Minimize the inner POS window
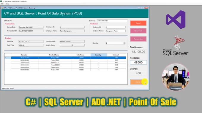Viewport: 202px width, 113px height. (139, 8)
